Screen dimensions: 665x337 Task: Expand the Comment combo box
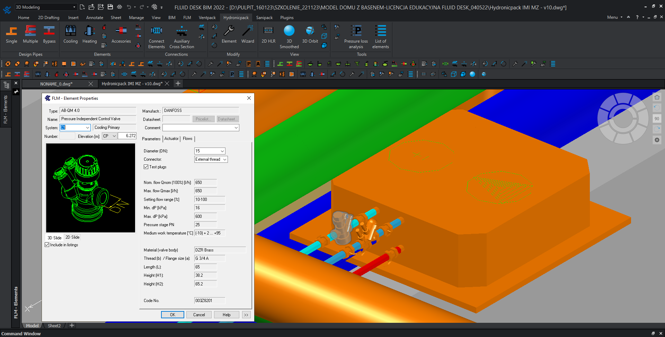[236, 128]
